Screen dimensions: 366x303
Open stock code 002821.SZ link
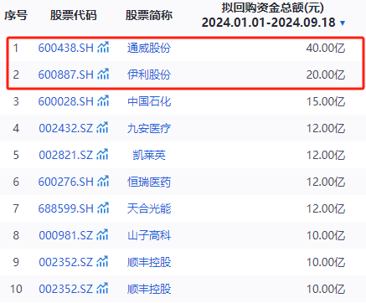(x=66, y=155)
